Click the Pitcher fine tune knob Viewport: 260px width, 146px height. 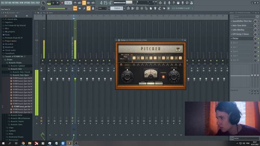tap(174, 76)
